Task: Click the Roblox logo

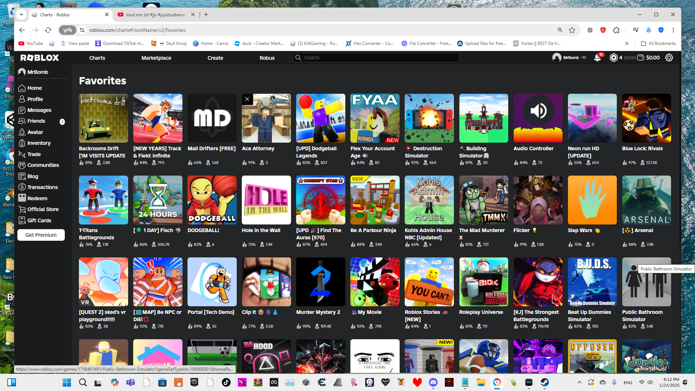Action: pyautogui.click(x=39, y=58)
